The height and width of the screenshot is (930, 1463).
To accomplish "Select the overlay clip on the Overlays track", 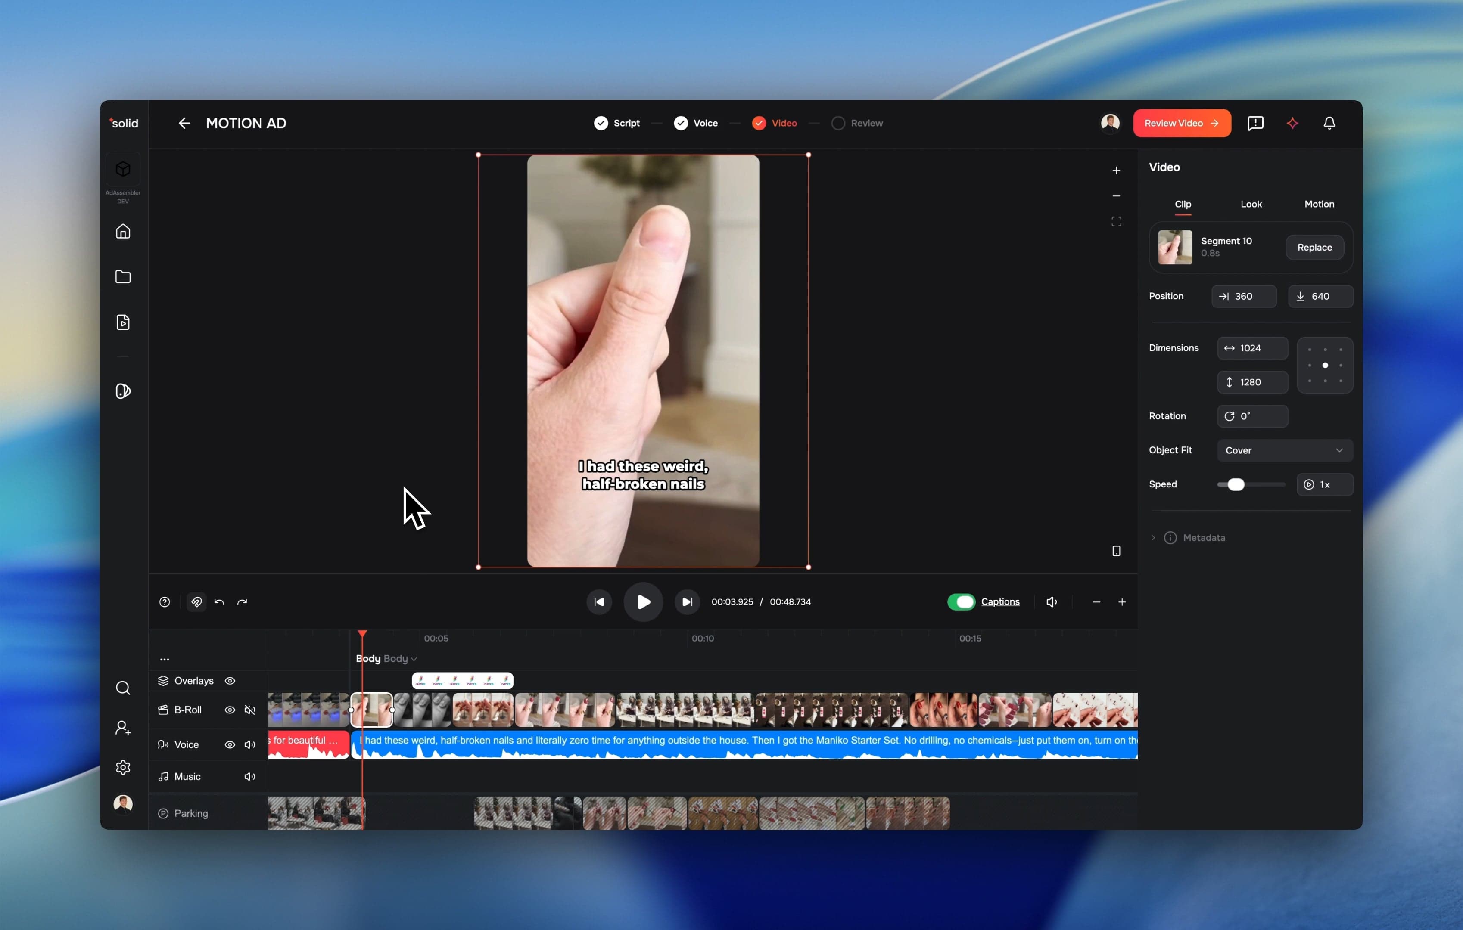I will (x=462, y=681).
